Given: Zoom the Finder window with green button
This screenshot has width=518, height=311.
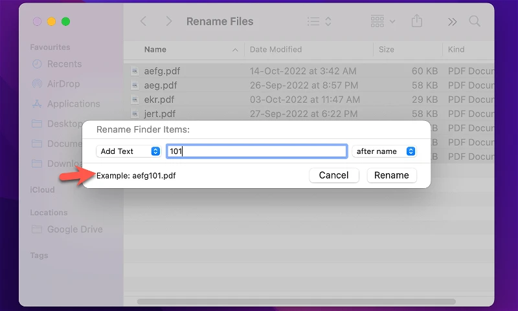Looking at the screenshot, I should (66, 21).
